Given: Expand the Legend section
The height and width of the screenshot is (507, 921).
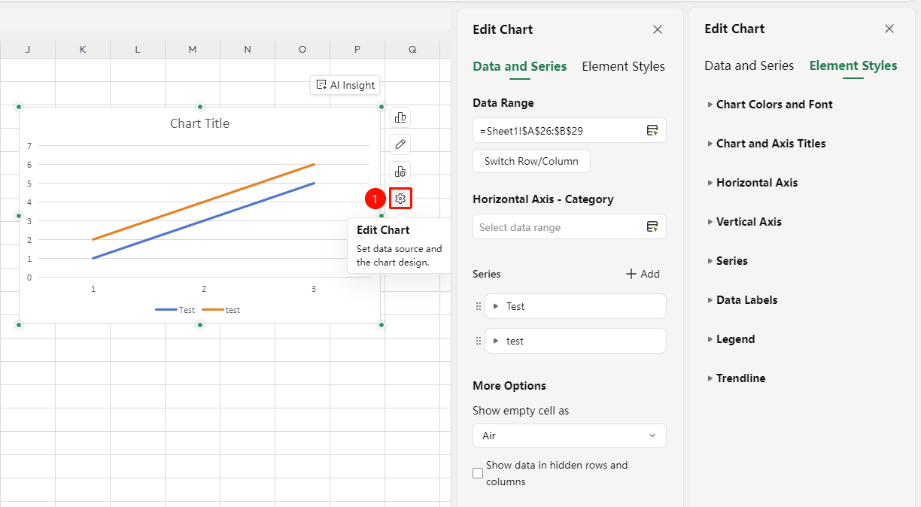Looking at the screenshot, I should click(731, 339).
